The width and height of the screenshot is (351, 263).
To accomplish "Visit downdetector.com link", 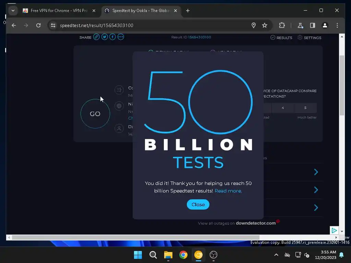I will 256,223.
